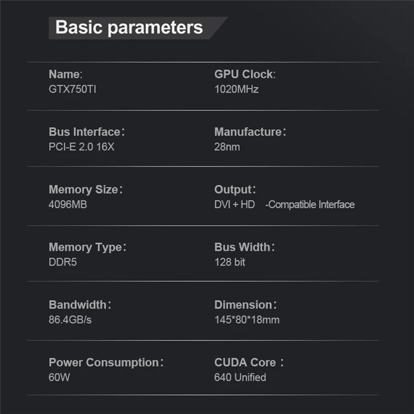
Task: Click the GTX750TI name value
Action: 72,90
